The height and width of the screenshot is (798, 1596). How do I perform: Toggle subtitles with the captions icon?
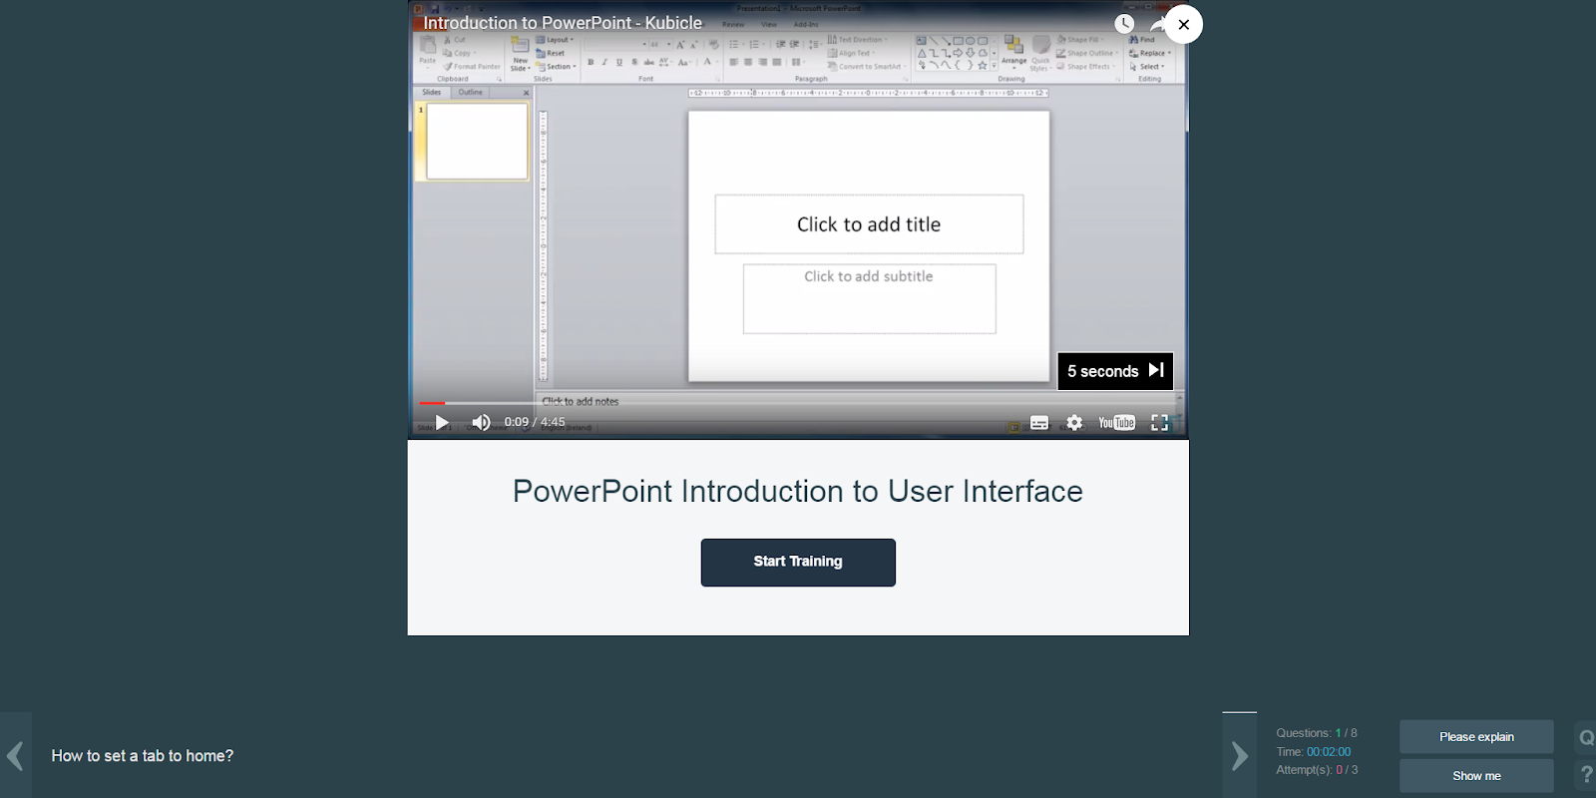coord(1039,423)
